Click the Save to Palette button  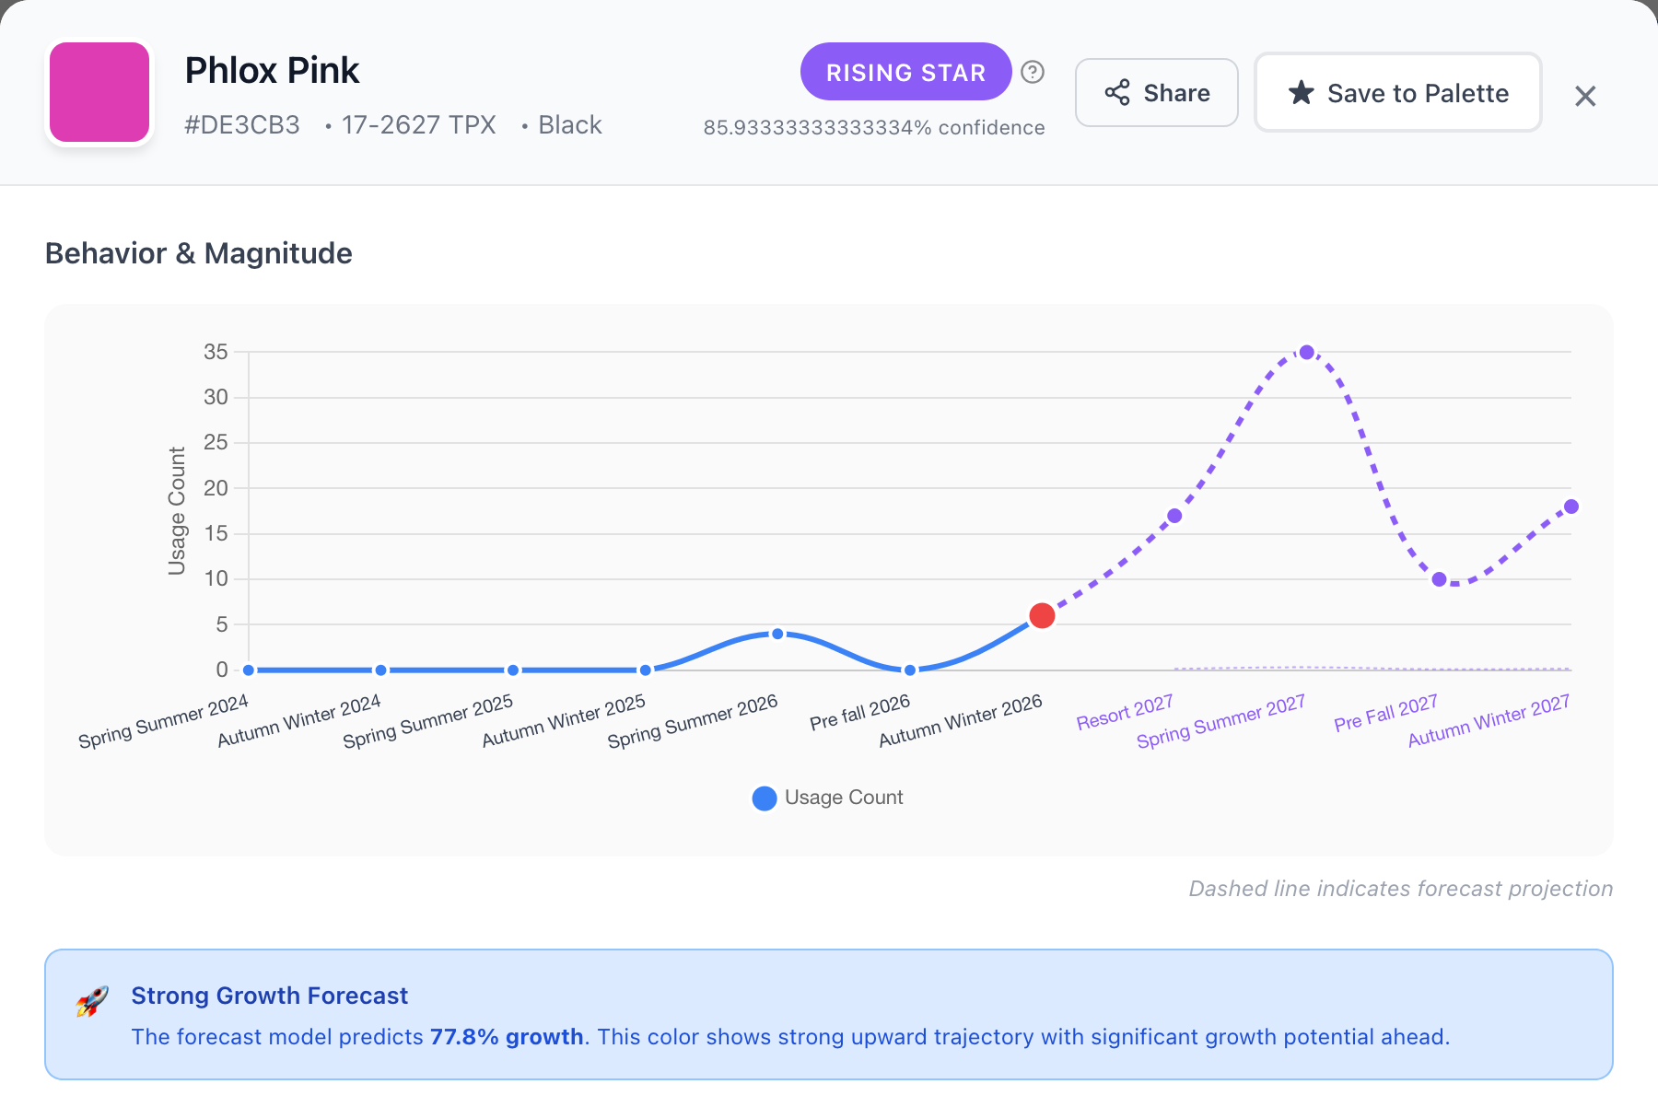coord(1397,93)
